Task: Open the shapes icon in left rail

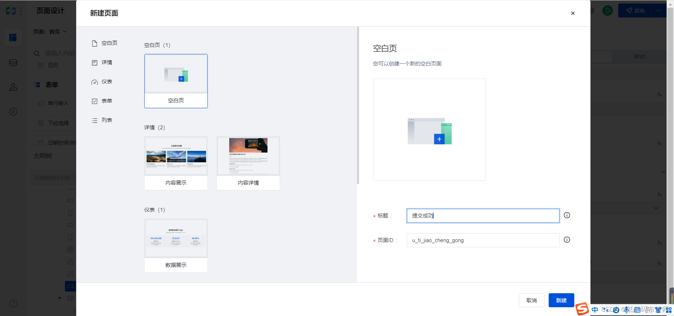Action: (x=13, y=87)
